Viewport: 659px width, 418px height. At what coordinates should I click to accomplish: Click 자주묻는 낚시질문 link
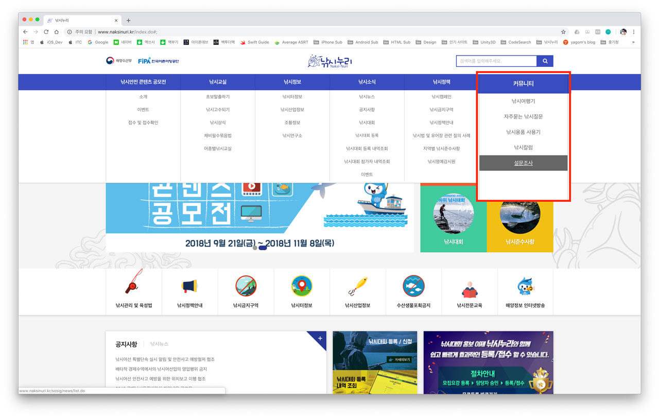pyautogui.click(x=523, y=117)
